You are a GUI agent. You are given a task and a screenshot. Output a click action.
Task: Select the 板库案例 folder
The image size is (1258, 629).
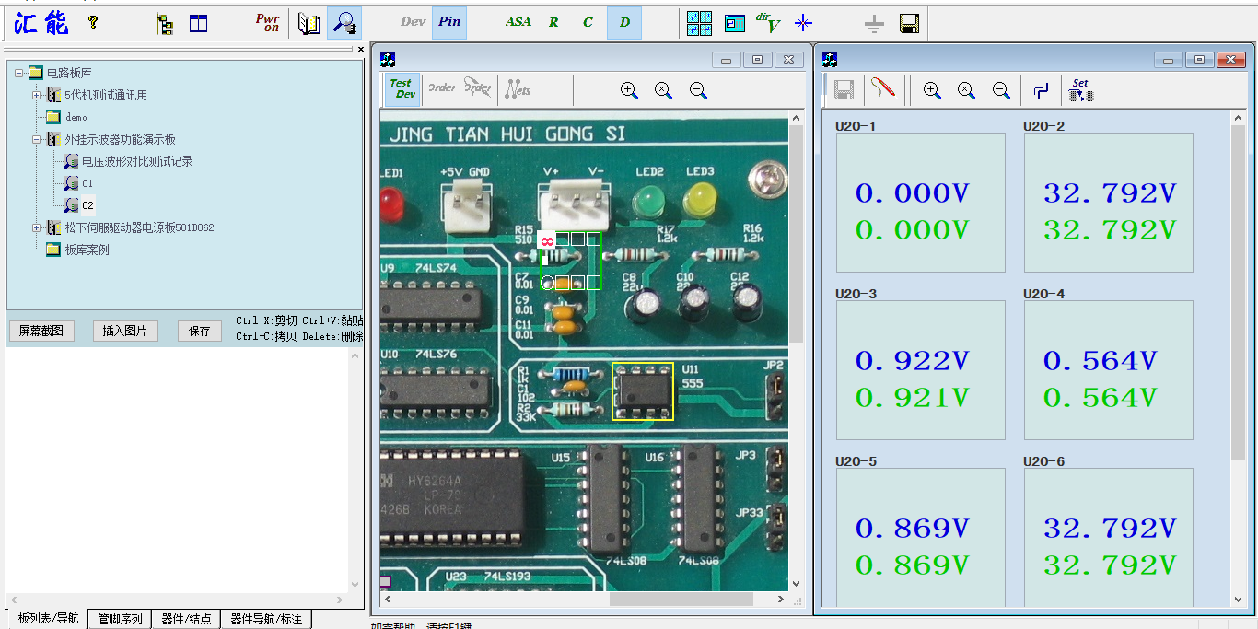pyautogui.click(x=87, y=250)
